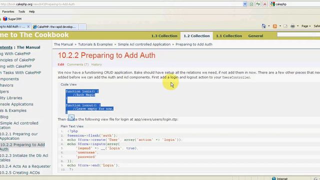Image resolution: width=320 pixels, height=180 pixels.
Task: Open the Page menu dropdown
Action: (x=306, y=26)
